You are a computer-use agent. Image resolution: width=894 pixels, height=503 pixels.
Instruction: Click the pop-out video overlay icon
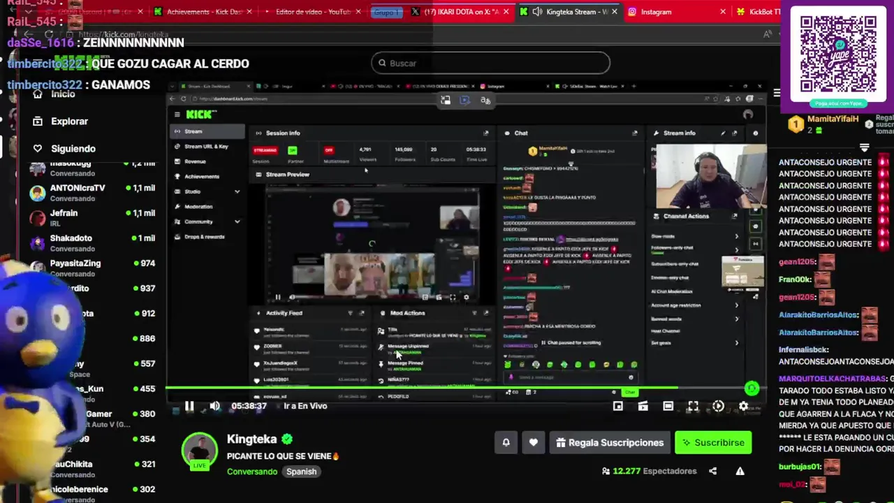[x=446, y=101]
